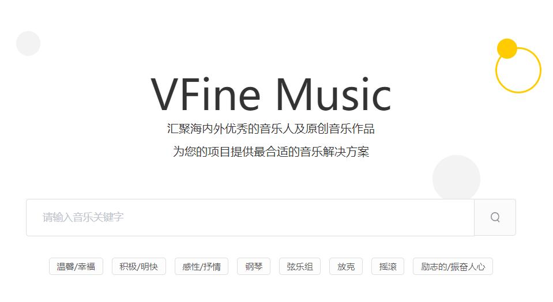
Task: Click the word Music in the heading
Action: click(x=333, y=95)
